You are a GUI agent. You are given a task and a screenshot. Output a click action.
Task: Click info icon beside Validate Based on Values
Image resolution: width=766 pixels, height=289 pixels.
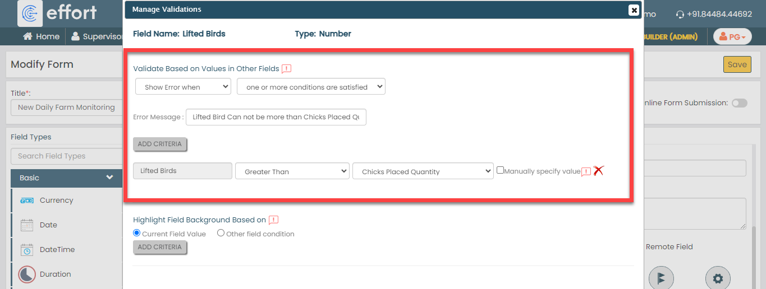pos(286,69)
